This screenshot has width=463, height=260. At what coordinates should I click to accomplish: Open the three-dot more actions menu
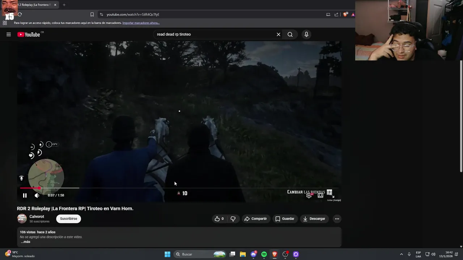point(337,218)
